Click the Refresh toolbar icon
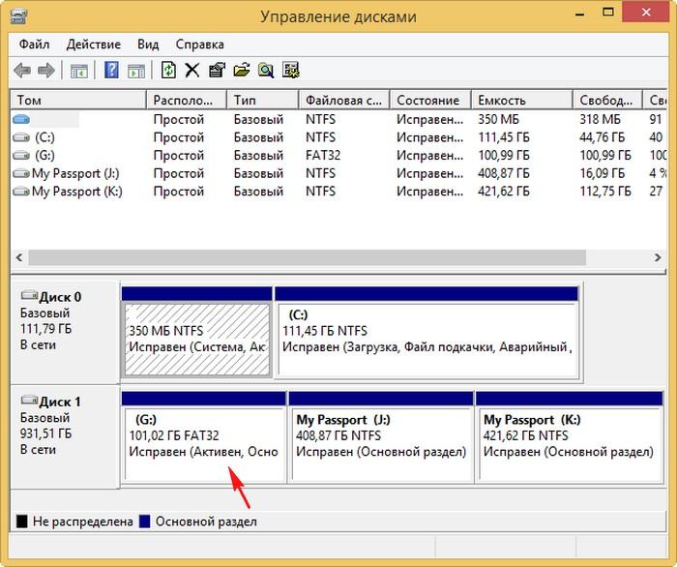 click(168, 70)
